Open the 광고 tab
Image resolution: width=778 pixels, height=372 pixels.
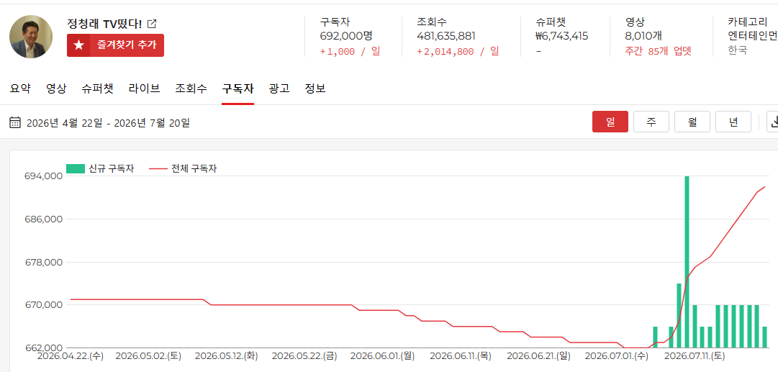click(279, 89)
